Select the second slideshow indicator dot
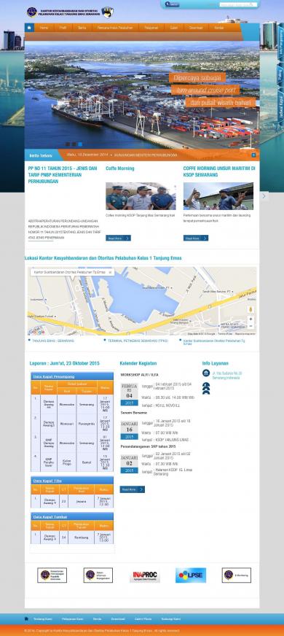 74,144
